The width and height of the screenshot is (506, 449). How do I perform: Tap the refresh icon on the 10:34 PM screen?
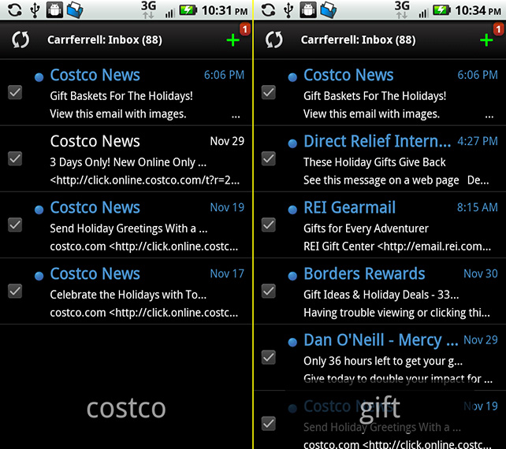274,40
